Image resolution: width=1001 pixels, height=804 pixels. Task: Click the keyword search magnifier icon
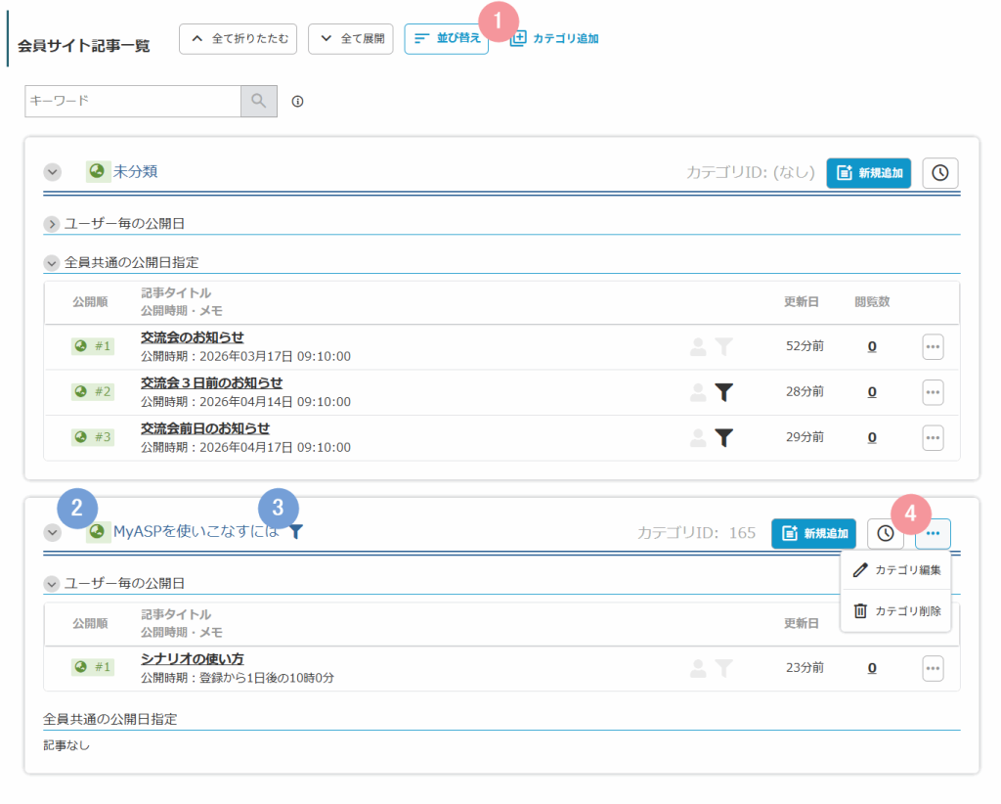click(x=259, y=101)
